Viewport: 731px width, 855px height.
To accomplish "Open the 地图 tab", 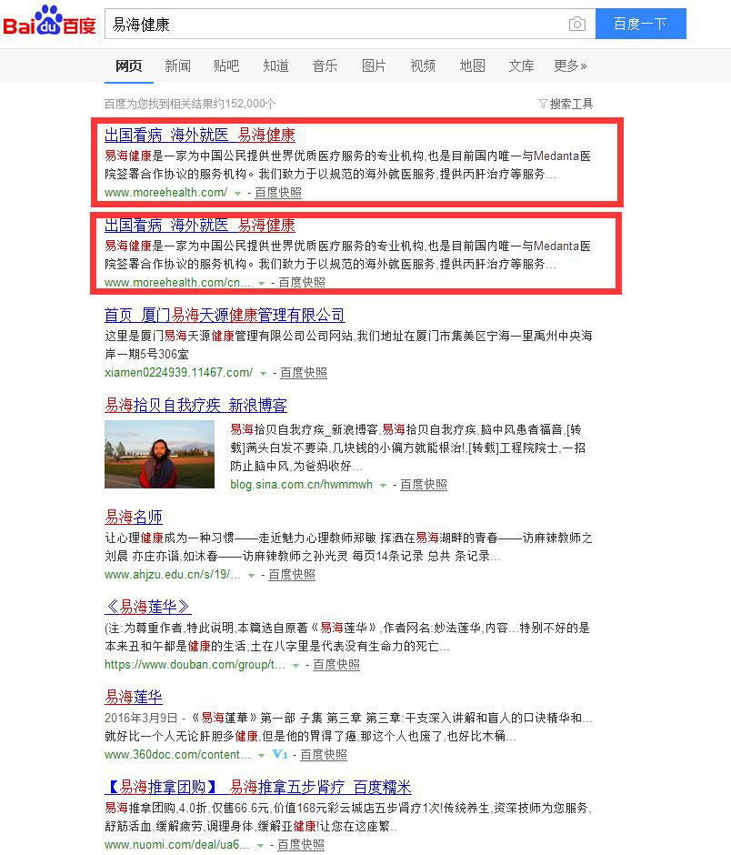I will 472,66.
